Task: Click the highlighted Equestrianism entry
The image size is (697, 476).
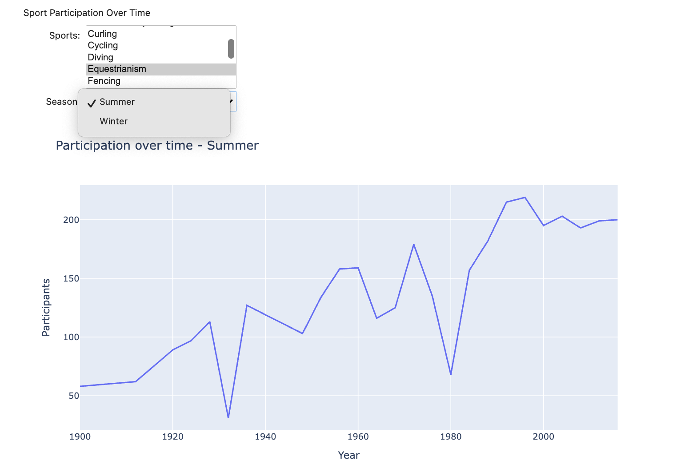Action: pyautogui.click(x=117, y=69)
